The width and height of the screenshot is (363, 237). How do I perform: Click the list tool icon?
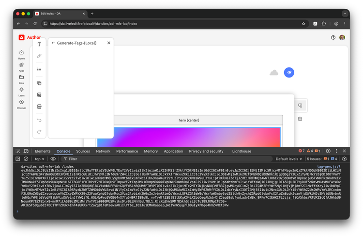(x=39, y=70)
